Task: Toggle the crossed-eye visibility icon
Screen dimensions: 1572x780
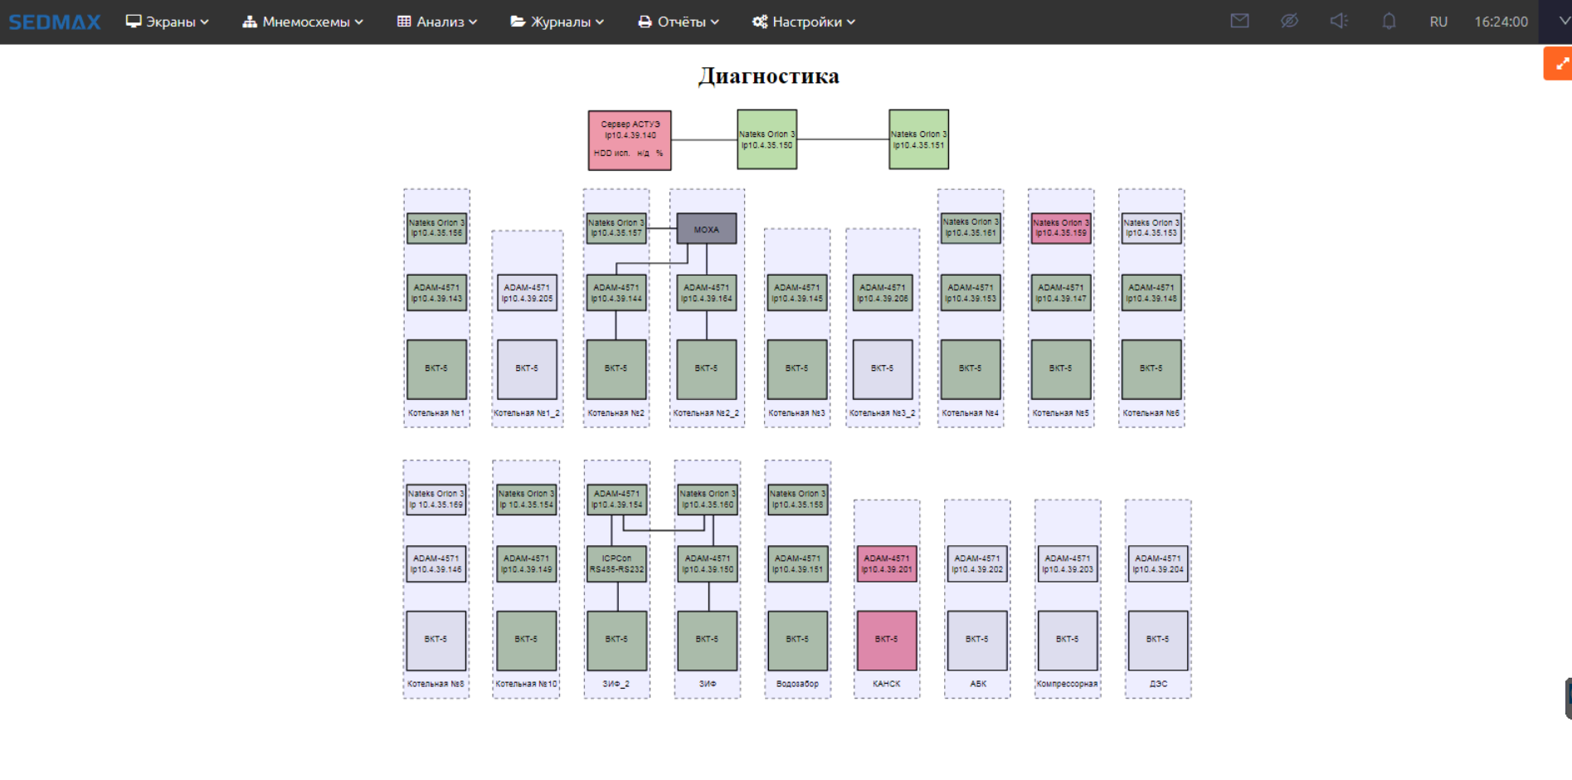Action: point(1289,22)
